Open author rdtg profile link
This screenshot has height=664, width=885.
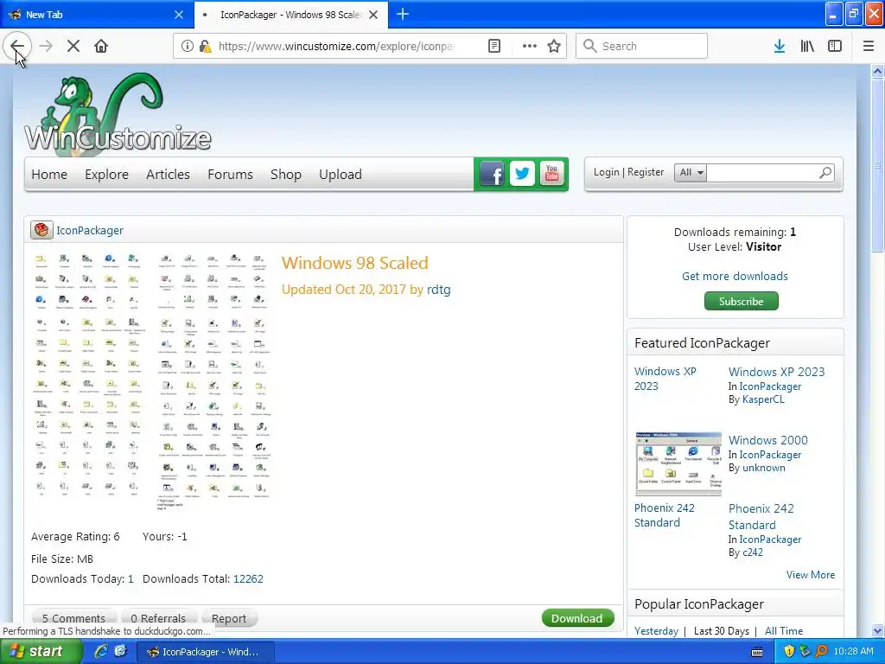point(438,290)
